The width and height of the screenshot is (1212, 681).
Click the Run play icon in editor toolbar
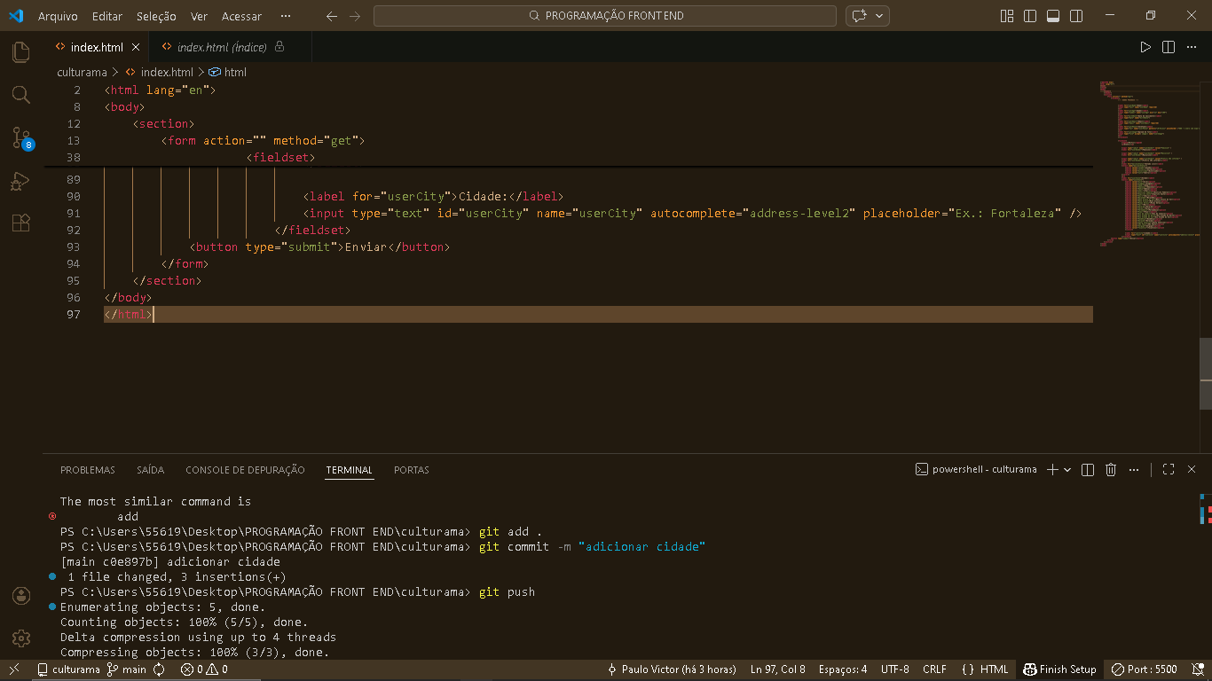click(x=1145, y=47)
